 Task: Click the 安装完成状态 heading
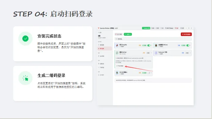49,36
